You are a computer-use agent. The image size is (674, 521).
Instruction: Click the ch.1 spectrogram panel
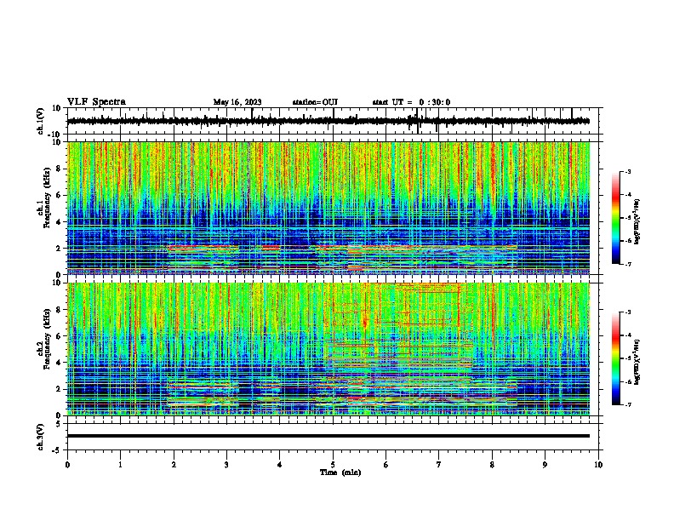tap(328, 208)
